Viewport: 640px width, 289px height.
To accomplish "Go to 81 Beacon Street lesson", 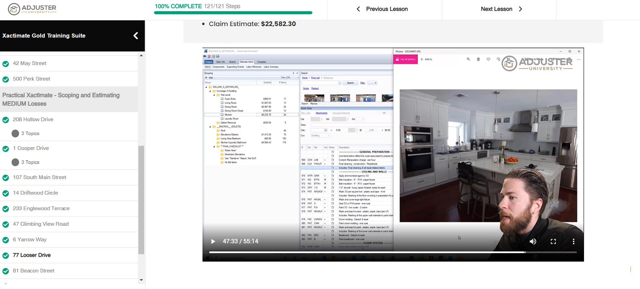I will click(33, 271).
